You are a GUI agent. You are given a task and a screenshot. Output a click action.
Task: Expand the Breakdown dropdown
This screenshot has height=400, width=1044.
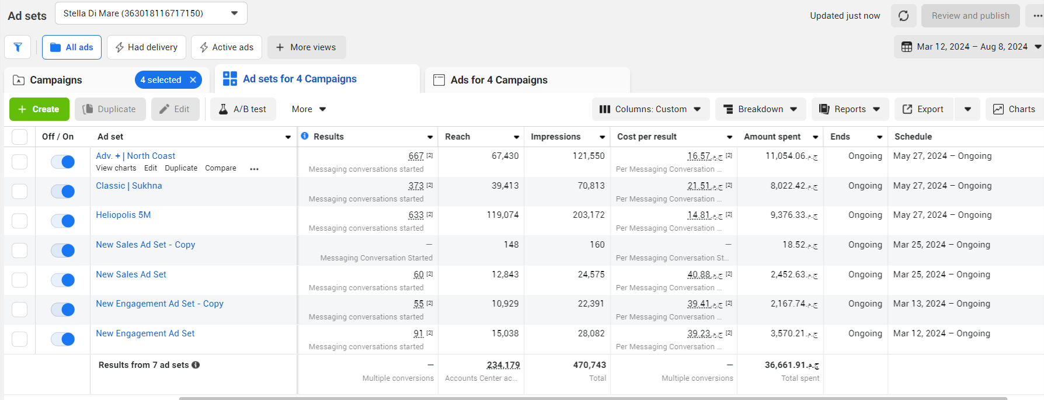[760, 109]
